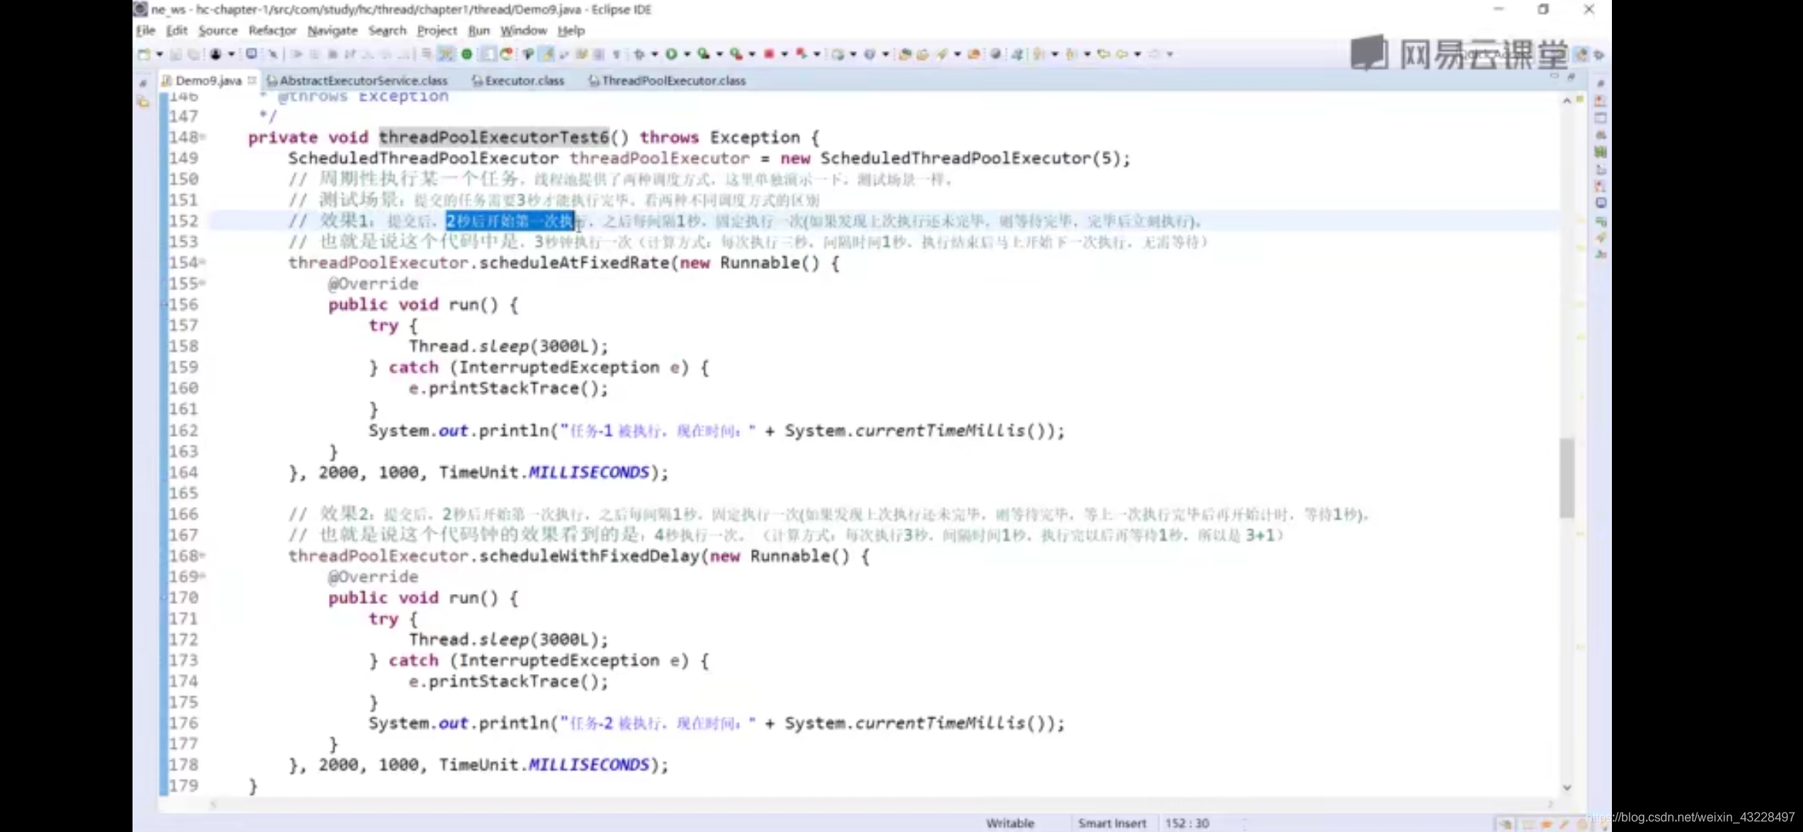Screen dimensions: 1803x832
Task: Collapse the fold marker at line 154
Action: (203, 262)
